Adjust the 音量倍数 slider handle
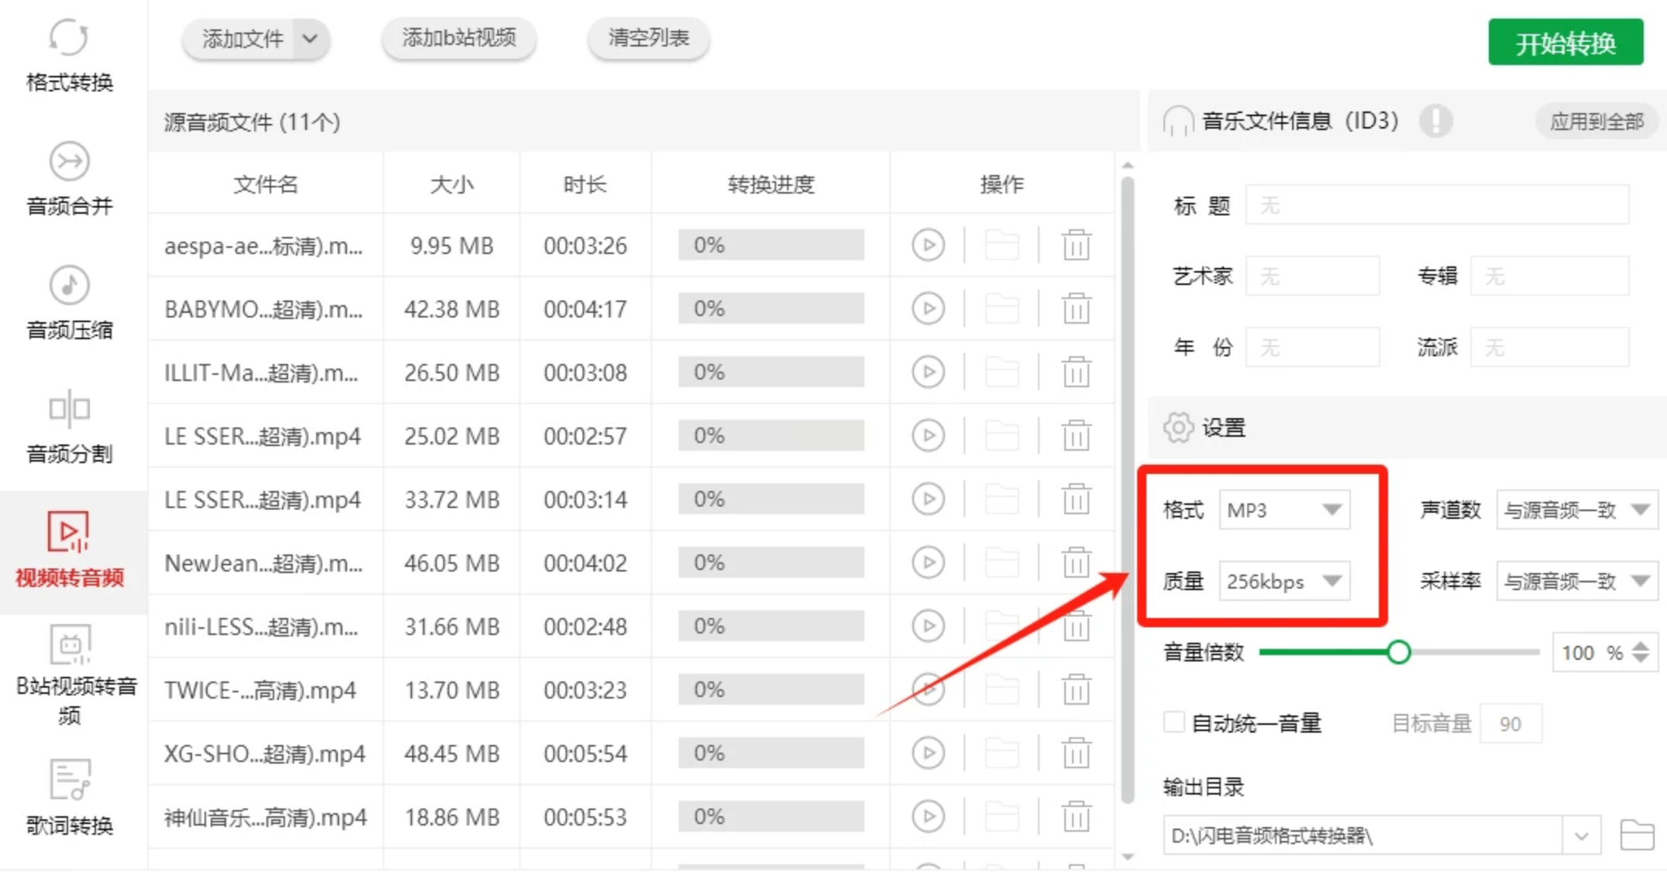1667x872 pixels. [x=1398, y=653]
